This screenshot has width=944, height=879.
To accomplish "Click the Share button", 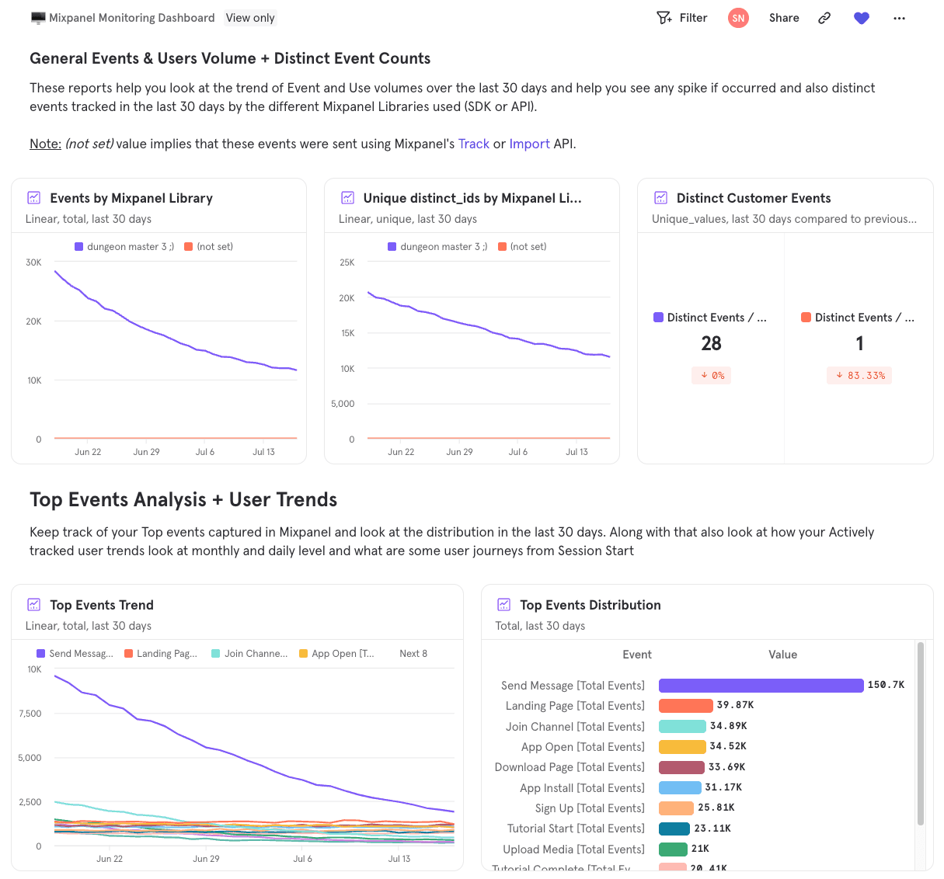I will (x=784, y=18).
